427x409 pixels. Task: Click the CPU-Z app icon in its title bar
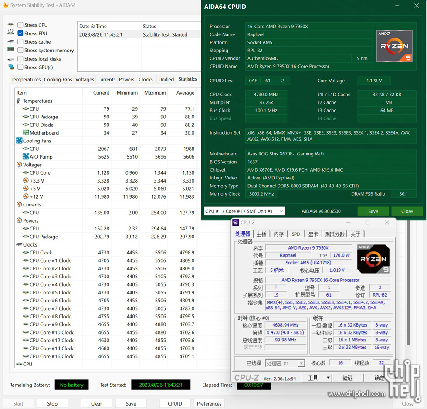point(236,223)
